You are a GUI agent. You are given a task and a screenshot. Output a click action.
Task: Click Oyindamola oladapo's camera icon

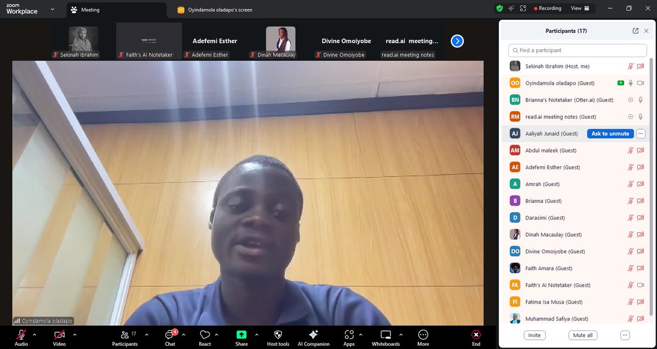point(641,83)
